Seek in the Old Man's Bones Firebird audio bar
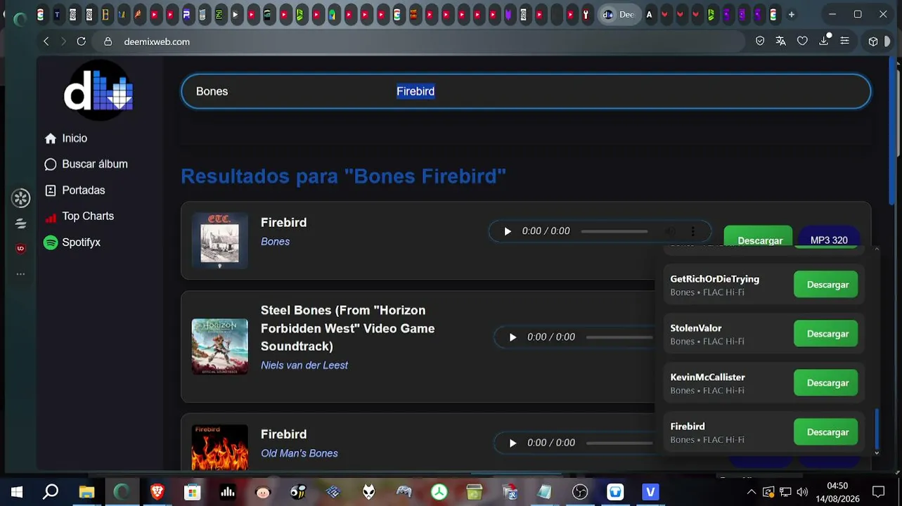The height and width of the screenshot is (506, 902). [619, 443]
